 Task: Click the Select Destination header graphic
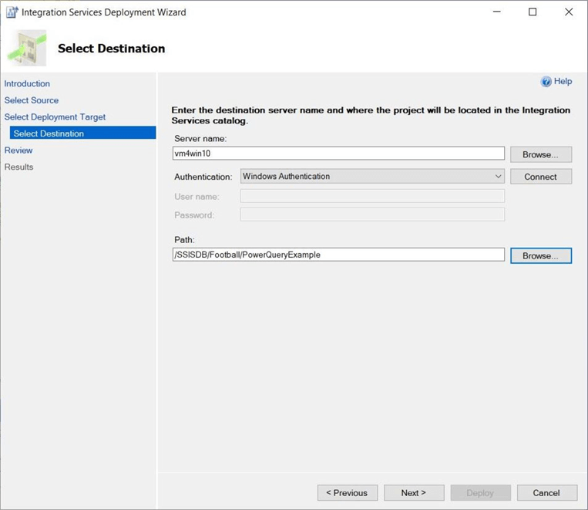[27, 48]
